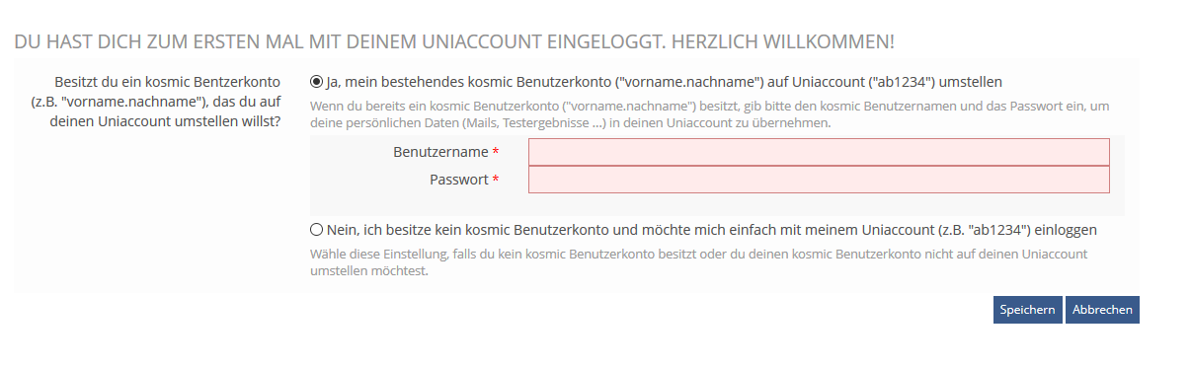This screenshot has height=368, width=1191.
Task: Select the "Ja, mein bestehendes kosmic Benutzerkonto" radio button
Action: pos(316,82)
